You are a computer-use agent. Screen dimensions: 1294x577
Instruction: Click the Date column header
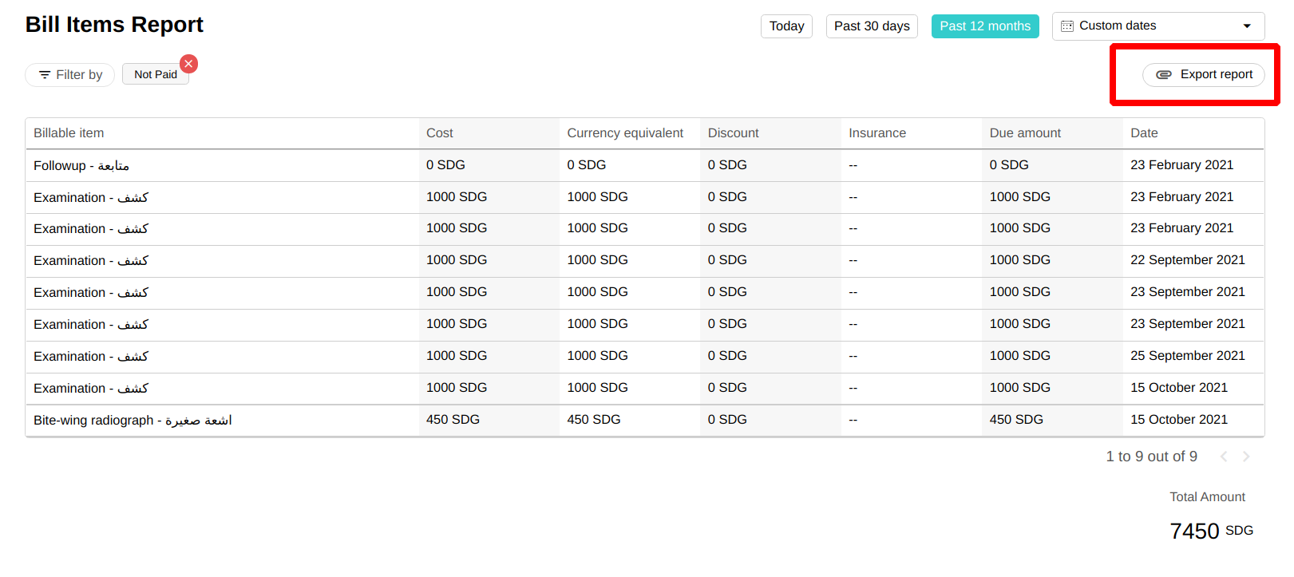click(x=1143, y=133)
